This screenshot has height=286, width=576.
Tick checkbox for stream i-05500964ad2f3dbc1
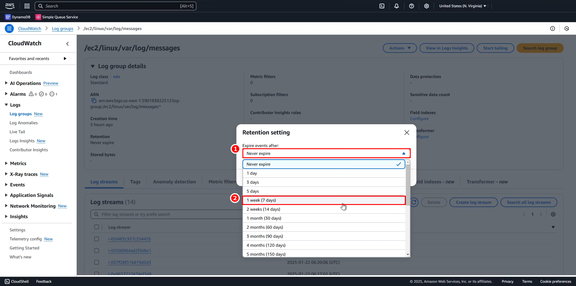tap(97, 251)
